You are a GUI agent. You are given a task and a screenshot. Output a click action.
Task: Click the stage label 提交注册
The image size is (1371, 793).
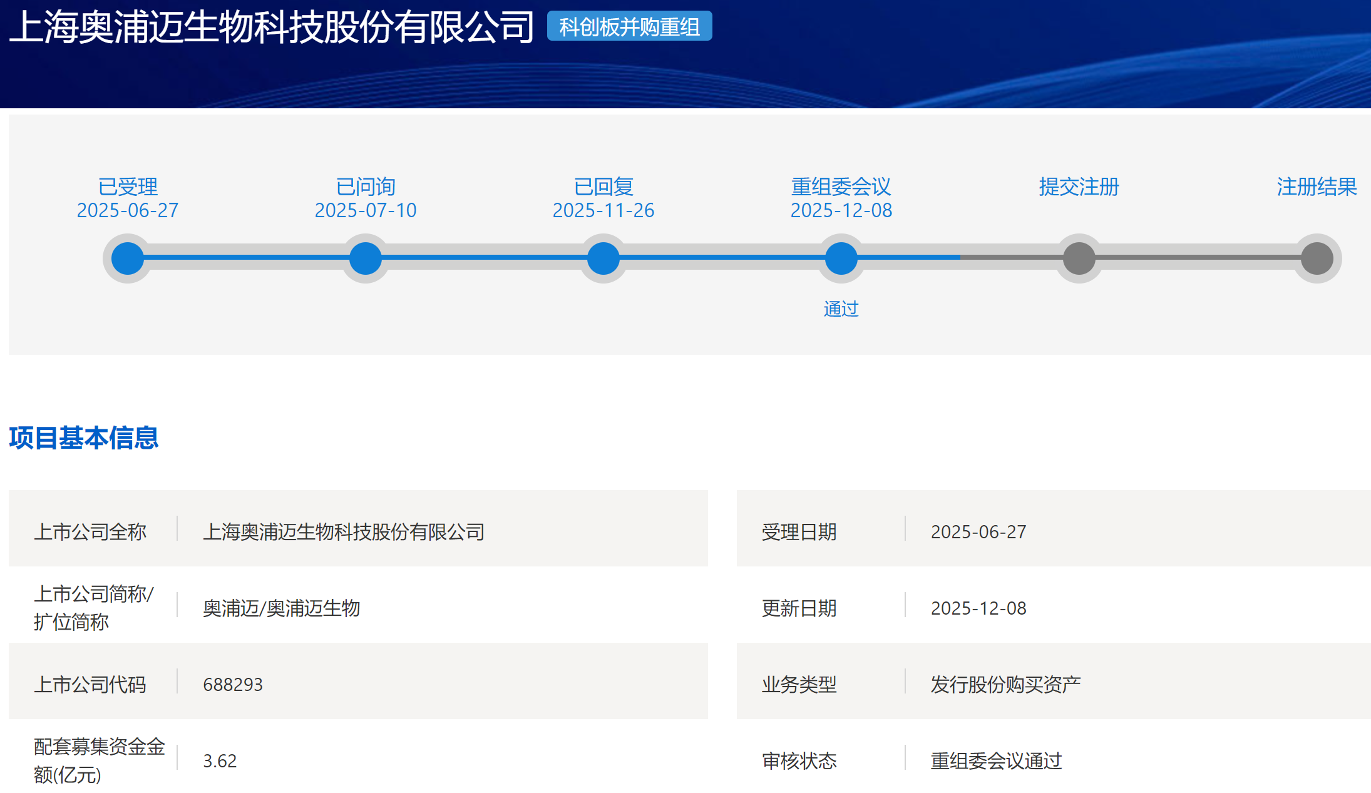(x=1078, y=186)
